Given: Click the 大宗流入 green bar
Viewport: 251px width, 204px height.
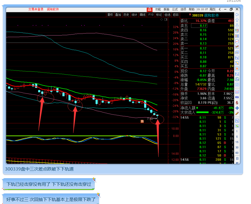Looking at the screenshot, I should (203, 112).
